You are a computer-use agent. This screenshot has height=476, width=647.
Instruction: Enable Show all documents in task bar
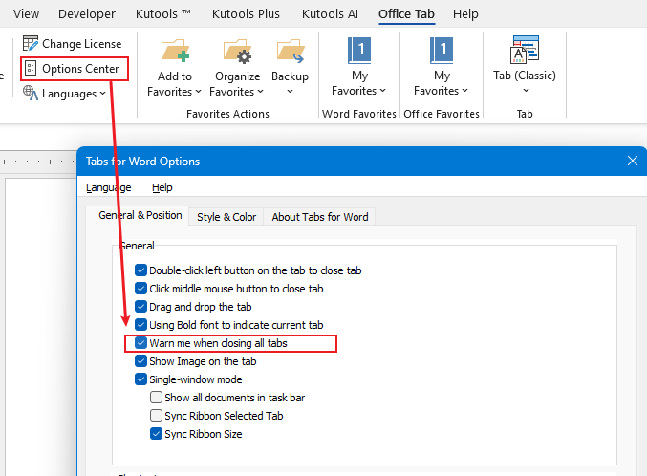point(157,398)
